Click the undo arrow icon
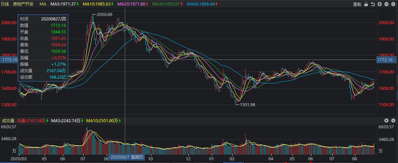The image size is (398, 163). tap(373, 4)
